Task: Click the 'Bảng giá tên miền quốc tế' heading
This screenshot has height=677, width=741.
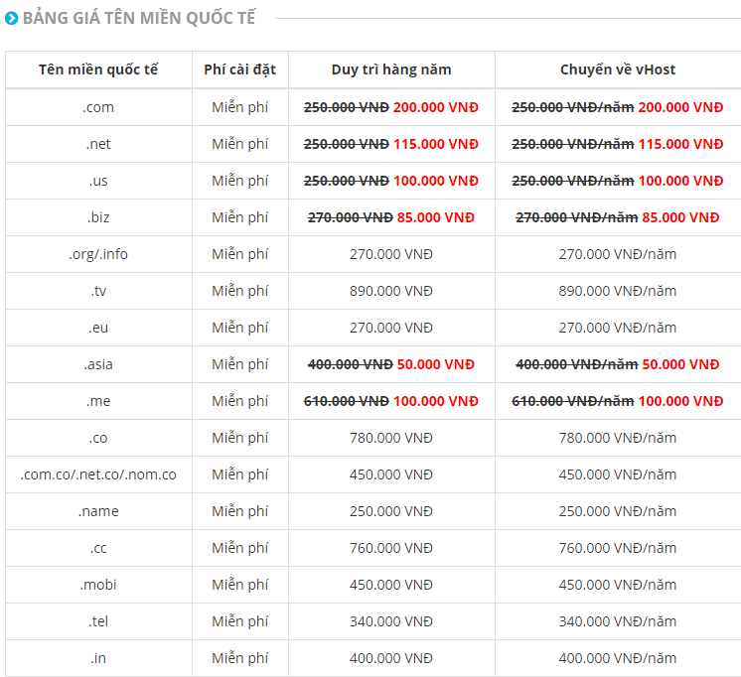Action: tap(138, 18)
